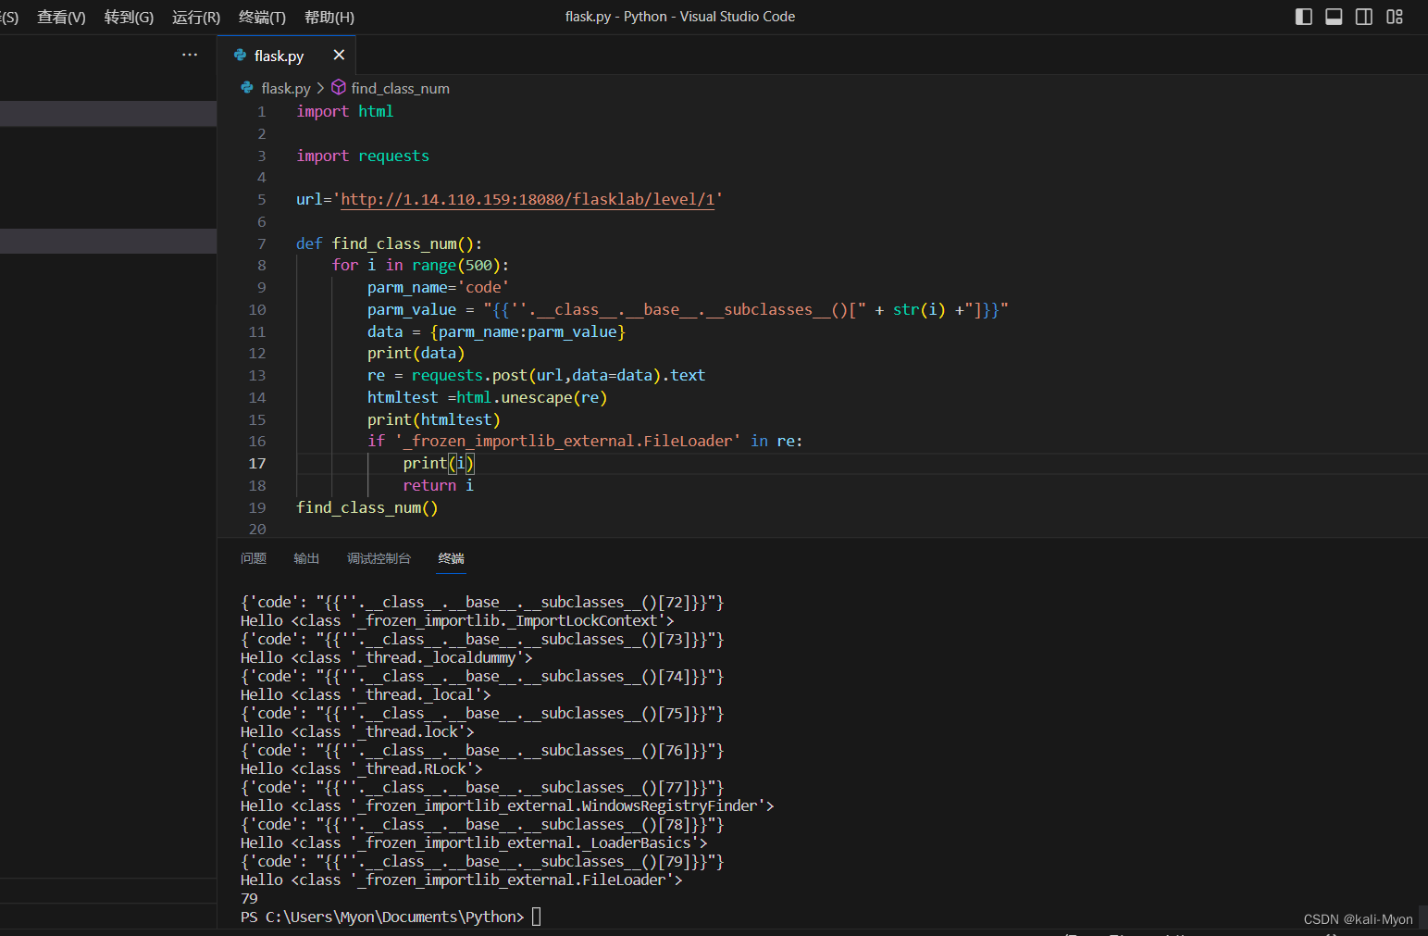
Task: Click terminal line '_thread._localdummy'
Action: [387, 657]
